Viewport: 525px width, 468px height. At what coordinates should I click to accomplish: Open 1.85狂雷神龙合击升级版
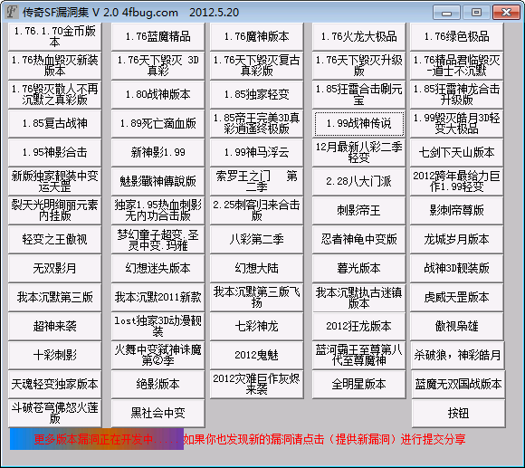pyautogui.click(x=457, y=94)
